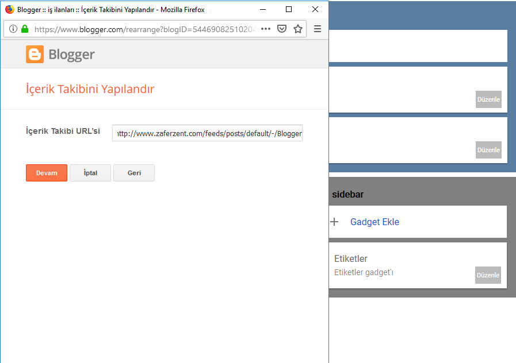
Task: Click the Blogger wordmark text
Action: click(72, 55)
